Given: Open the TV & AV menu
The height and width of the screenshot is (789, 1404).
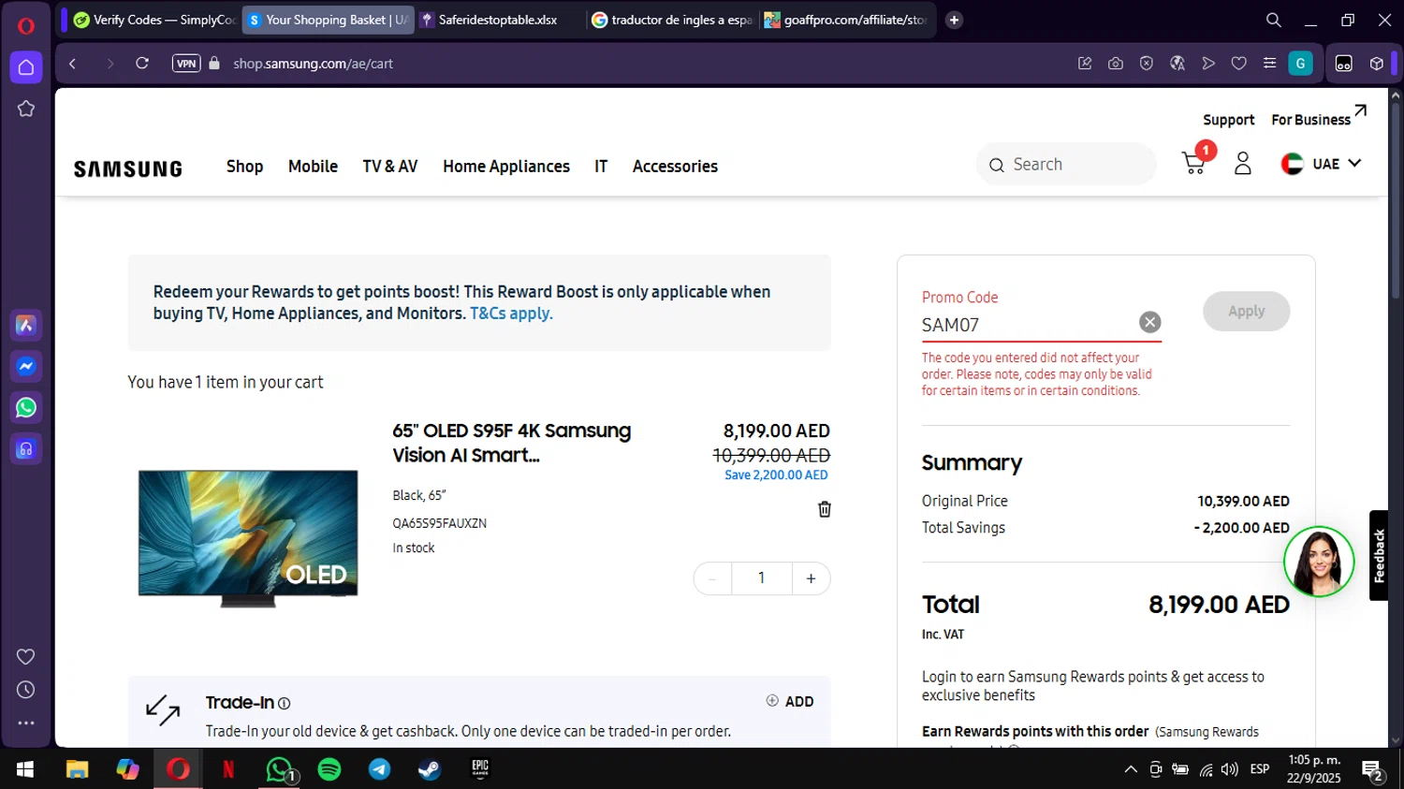Looking at the screenshot, I should tap(389, 166).
